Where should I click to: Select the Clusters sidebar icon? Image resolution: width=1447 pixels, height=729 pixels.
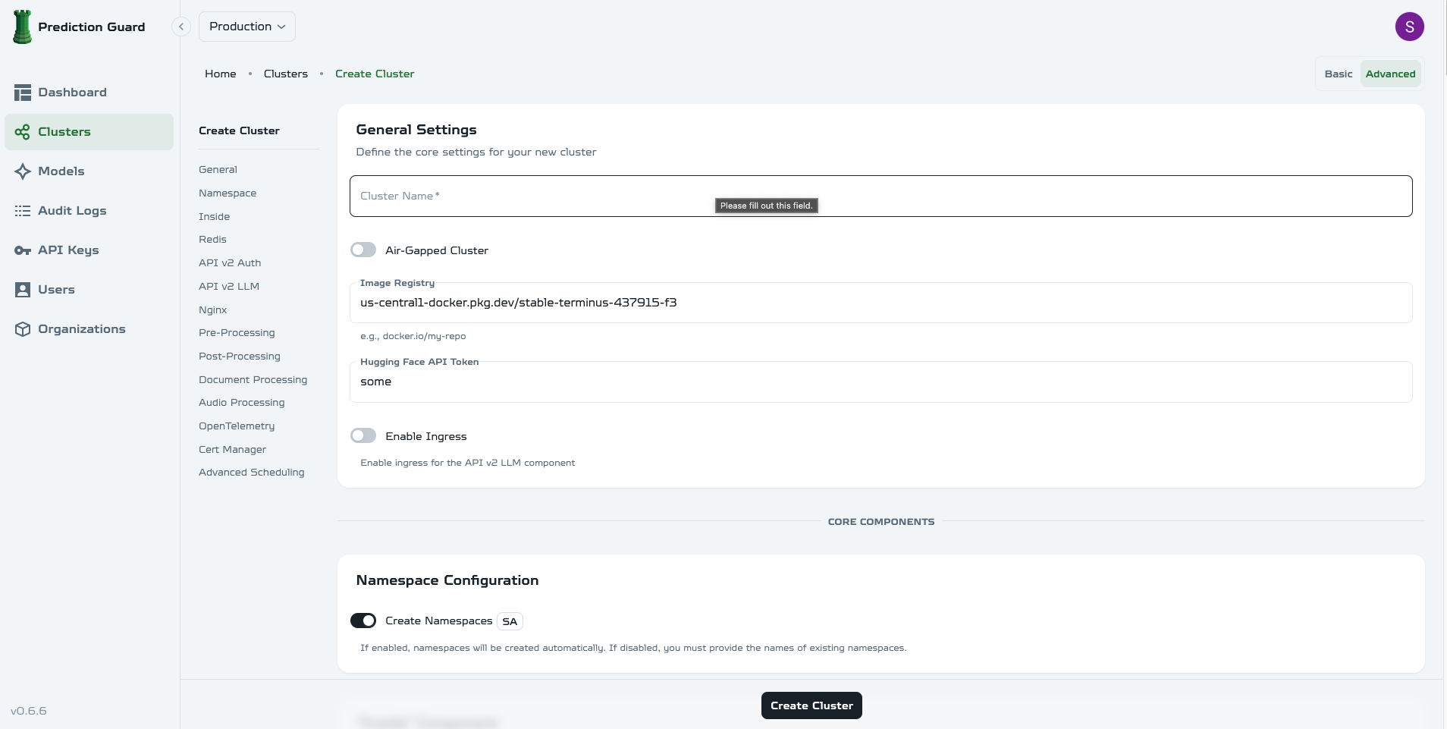tap(23, 131)
